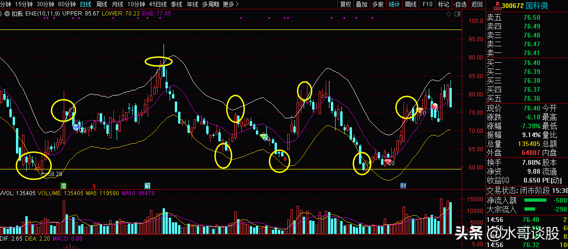Toggle 叠加 overlay mode

361,4
